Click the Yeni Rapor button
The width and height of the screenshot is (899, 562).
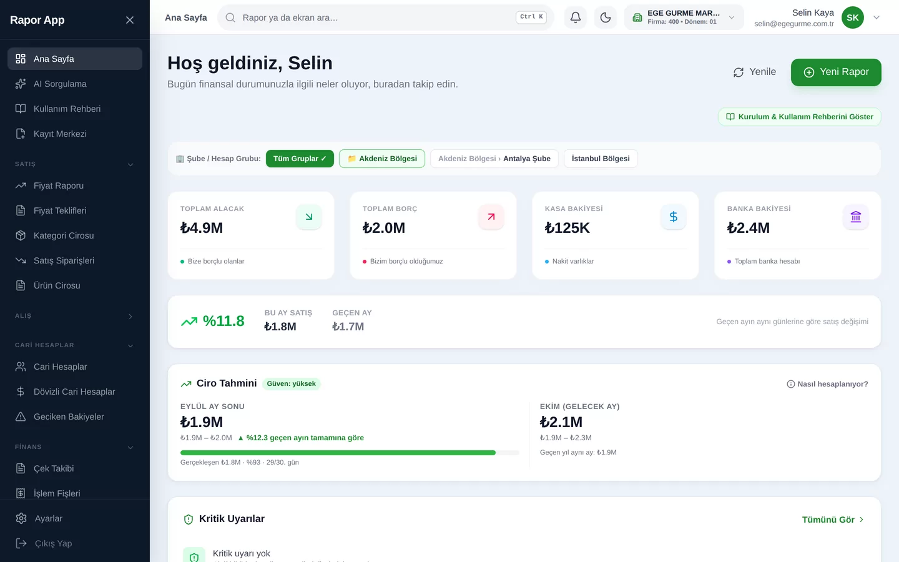click(836, 72)
